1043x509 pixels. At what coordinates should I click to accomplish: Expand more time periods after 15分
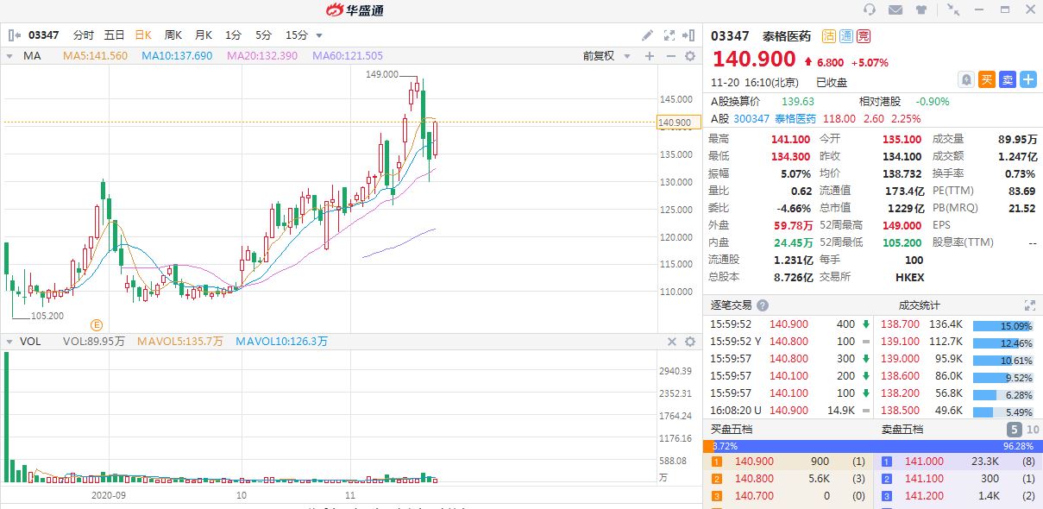pos(319,35)
